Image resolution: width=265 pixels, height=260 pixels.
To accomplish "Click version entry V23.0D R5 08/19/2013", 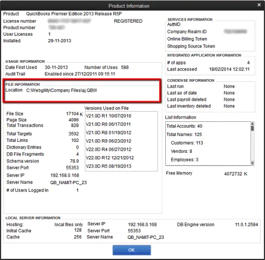I will pyautogui.click(x=108, y=166).
